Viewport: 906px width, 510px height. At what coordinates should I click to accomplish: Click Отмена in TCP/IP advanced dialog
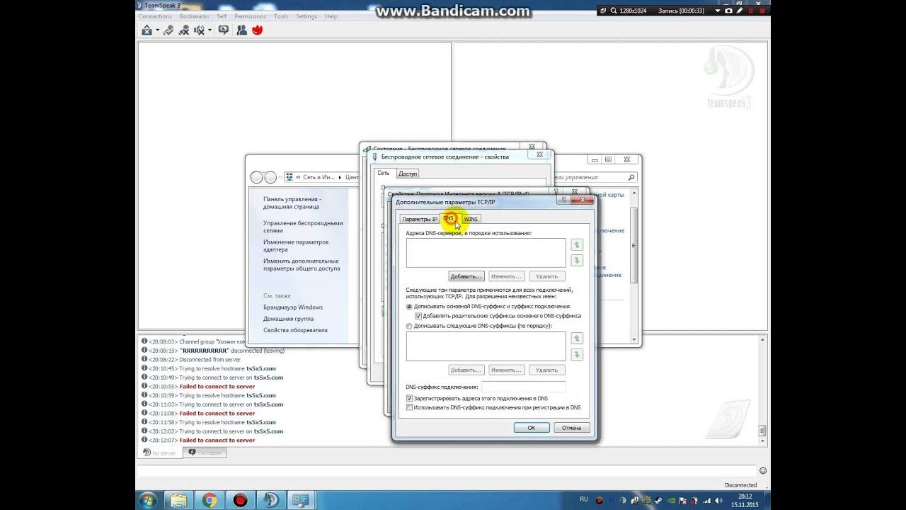(x=572, y=428)
